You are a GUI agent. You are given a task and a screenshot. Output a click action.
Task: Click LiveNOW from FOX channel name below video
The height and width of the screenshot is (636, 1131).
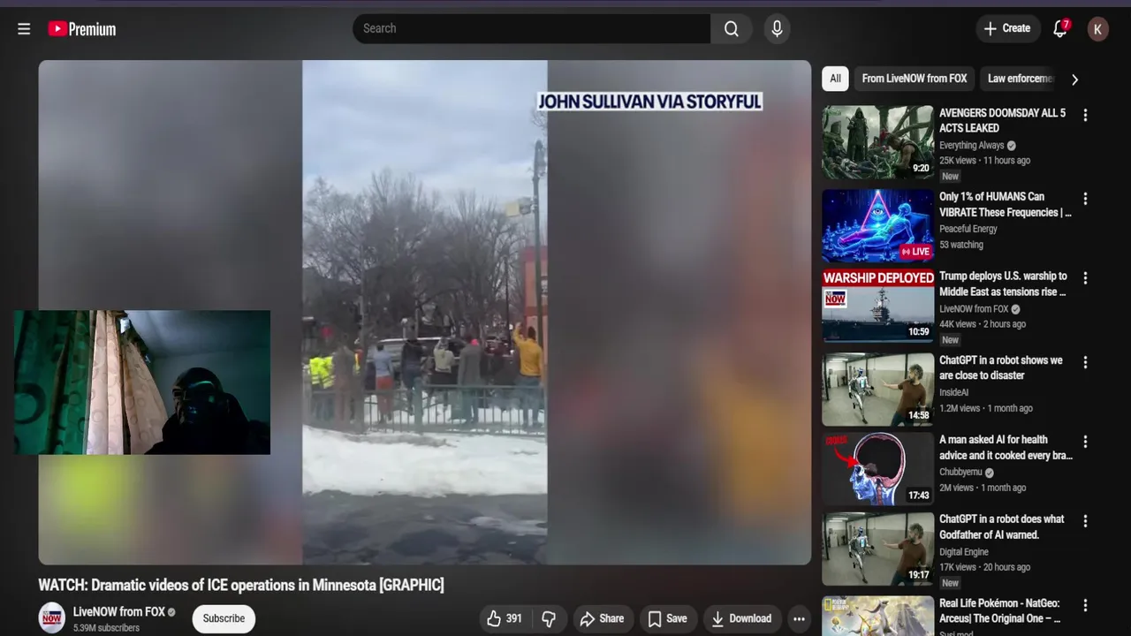coord(118,611)
